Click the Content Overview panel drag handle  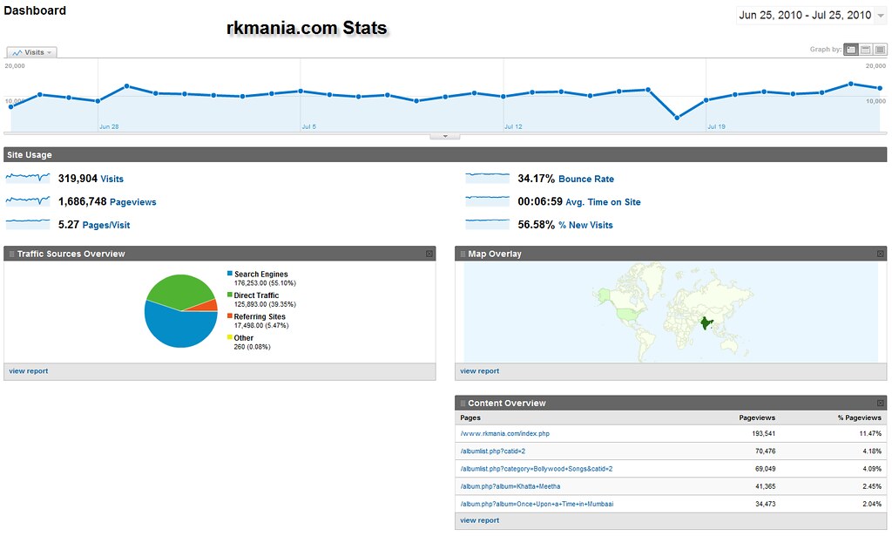coord(463,403)
